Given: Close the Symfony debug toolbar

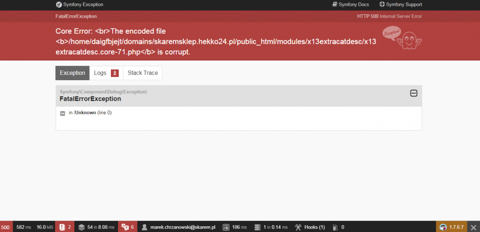Looking at the screenshot, I should point(473,227).
